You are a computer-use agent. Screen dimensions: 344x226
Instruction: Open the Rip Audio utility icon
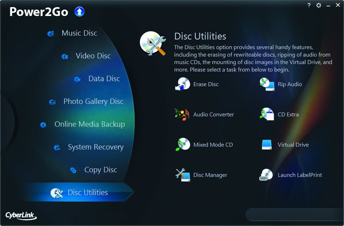(x=267, y=84)
